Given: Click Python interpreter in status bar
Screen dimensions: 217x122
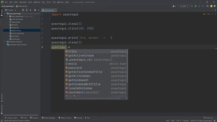Looking at the screenshot, I should [x=201, y=121].
